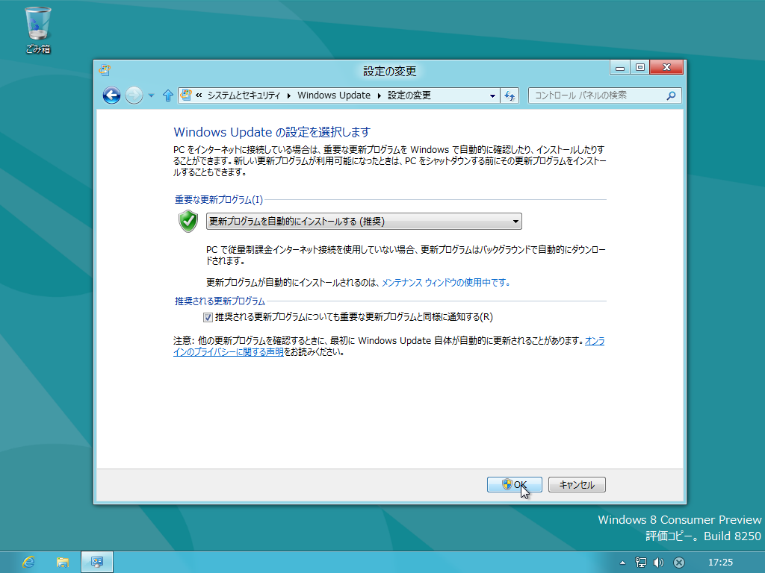Viewport: 765px width, 573px height.
Task: Click the Control Panel icon in address bar
Action: coord(186,95)
